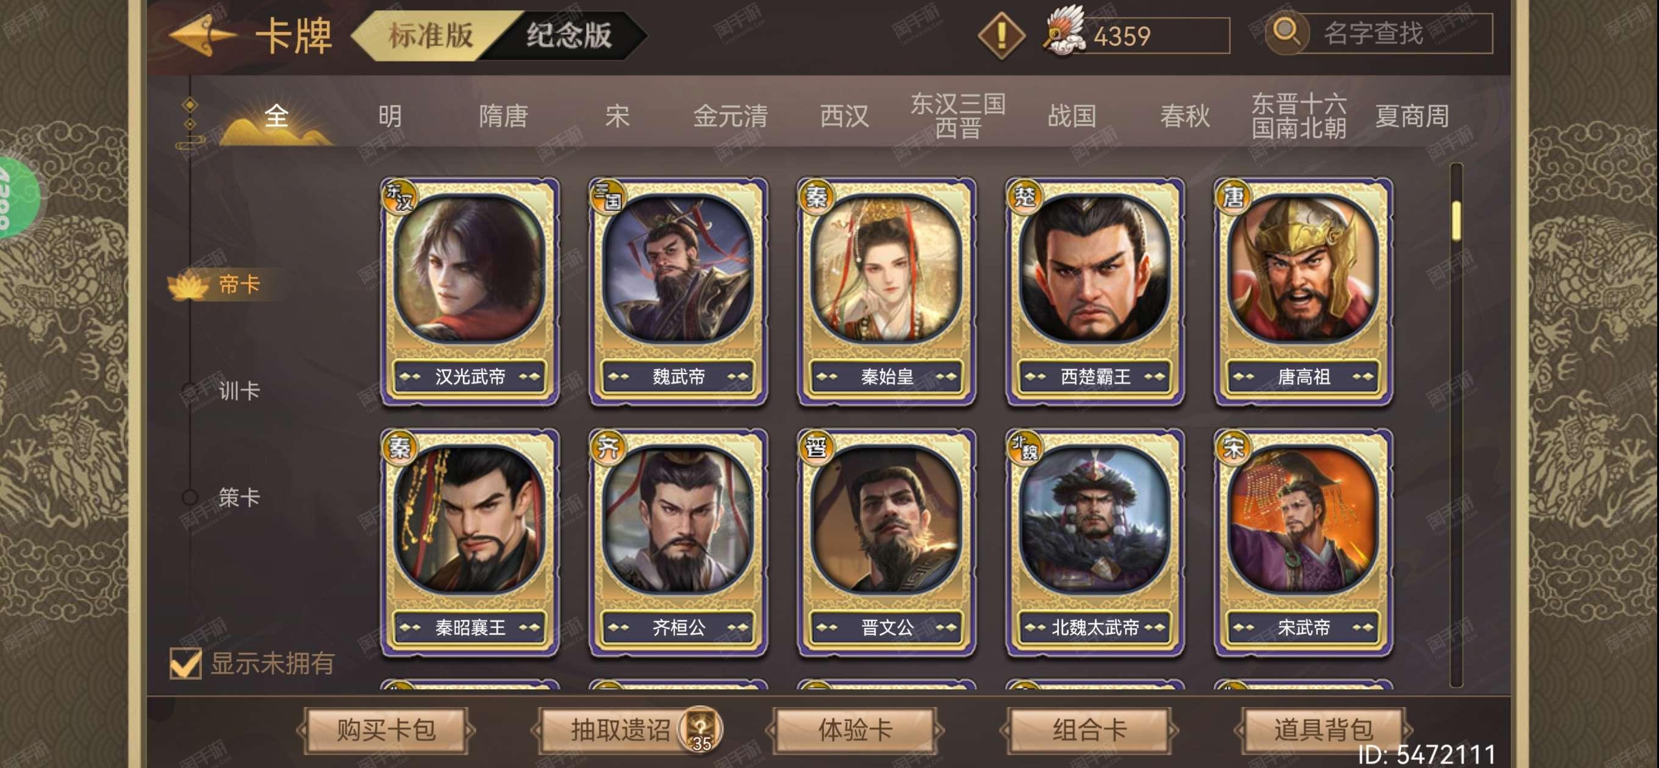Open the exclamation info diamond icon
The width and height of the screenshot is (1659, 768).
[x=1001, y=35]
